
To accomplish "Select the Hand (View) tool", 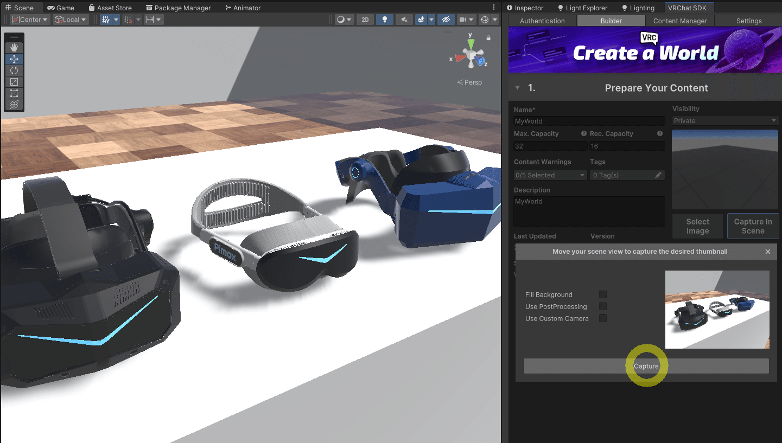I will (14, 48).
